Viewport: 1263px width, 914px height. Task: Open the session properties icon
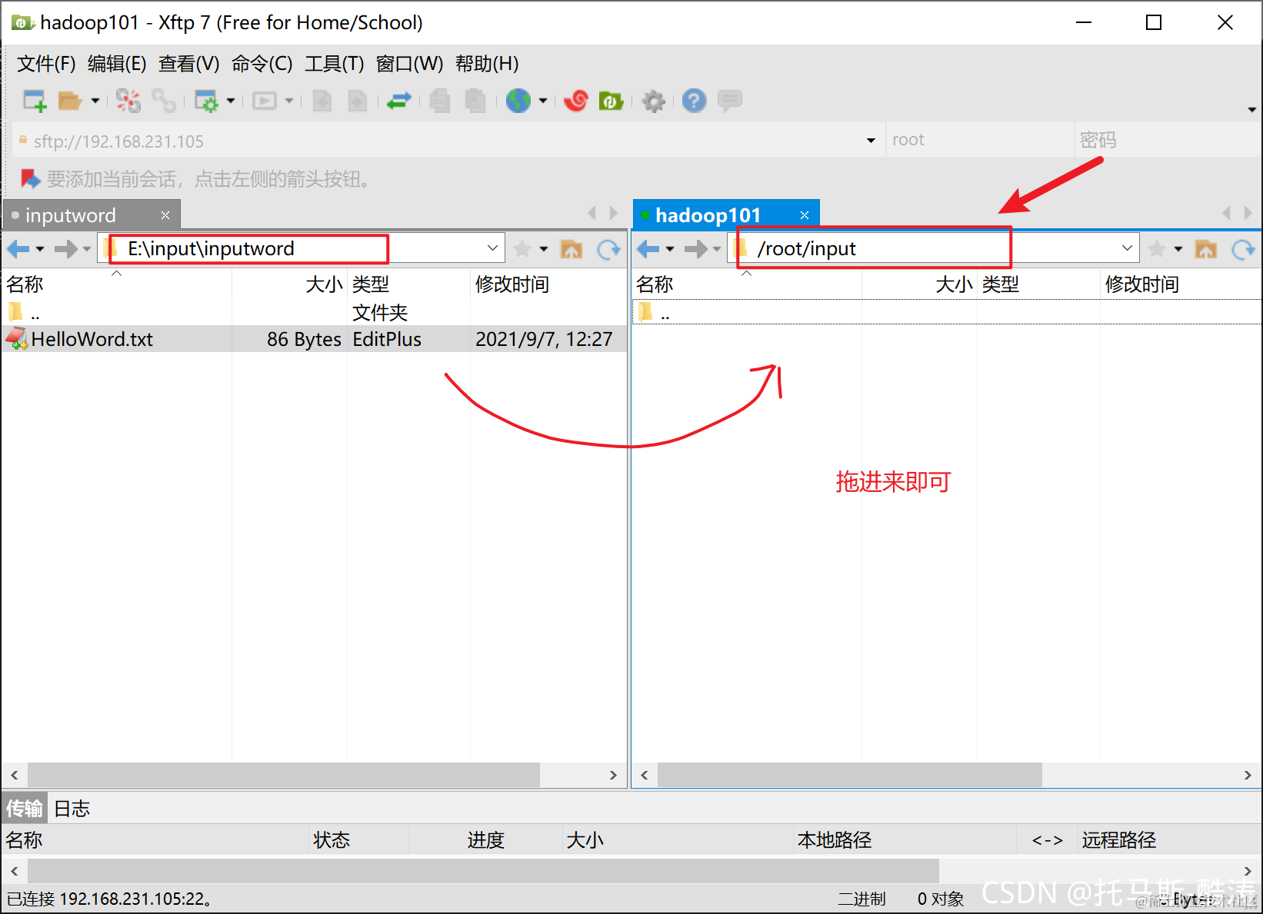tap(206, 101)
